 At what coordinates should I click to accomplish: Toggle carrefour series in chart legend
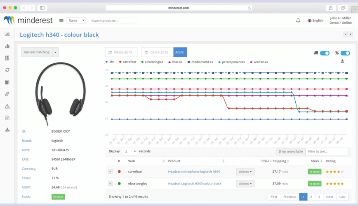128,62
